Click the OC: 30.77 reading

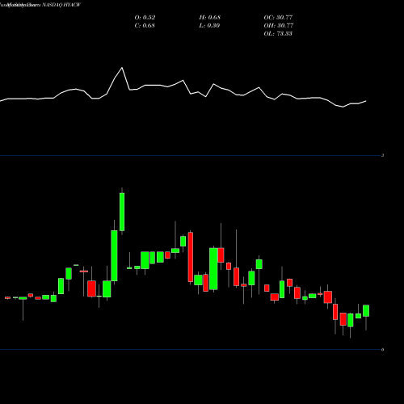pos(278,18)
